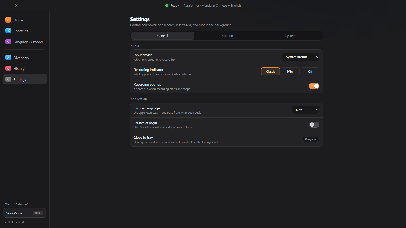Screen dimensions: 406x228
Task: Click the 'Settings' page heading
Action: [140, 19]
